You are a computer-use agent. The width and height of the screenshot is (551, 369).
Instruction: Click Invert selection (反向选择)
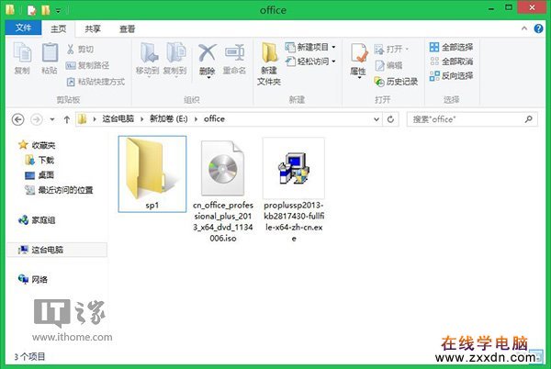(451, 76)
